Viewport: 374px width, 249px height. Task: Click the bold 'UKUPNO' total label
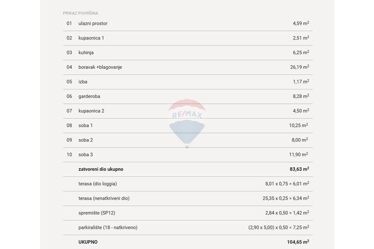pos(88,242)
